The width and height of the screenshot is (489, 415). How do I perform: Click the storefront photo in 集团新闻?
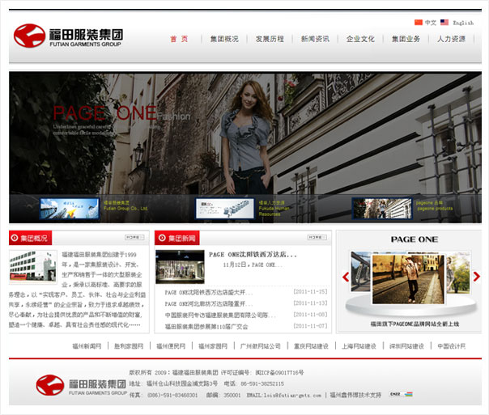[180, 267]
